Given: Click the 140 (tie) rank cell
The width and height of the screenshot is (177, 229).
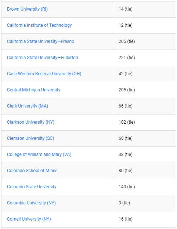Looking at the screenshot, I should (x=144, y=187).
